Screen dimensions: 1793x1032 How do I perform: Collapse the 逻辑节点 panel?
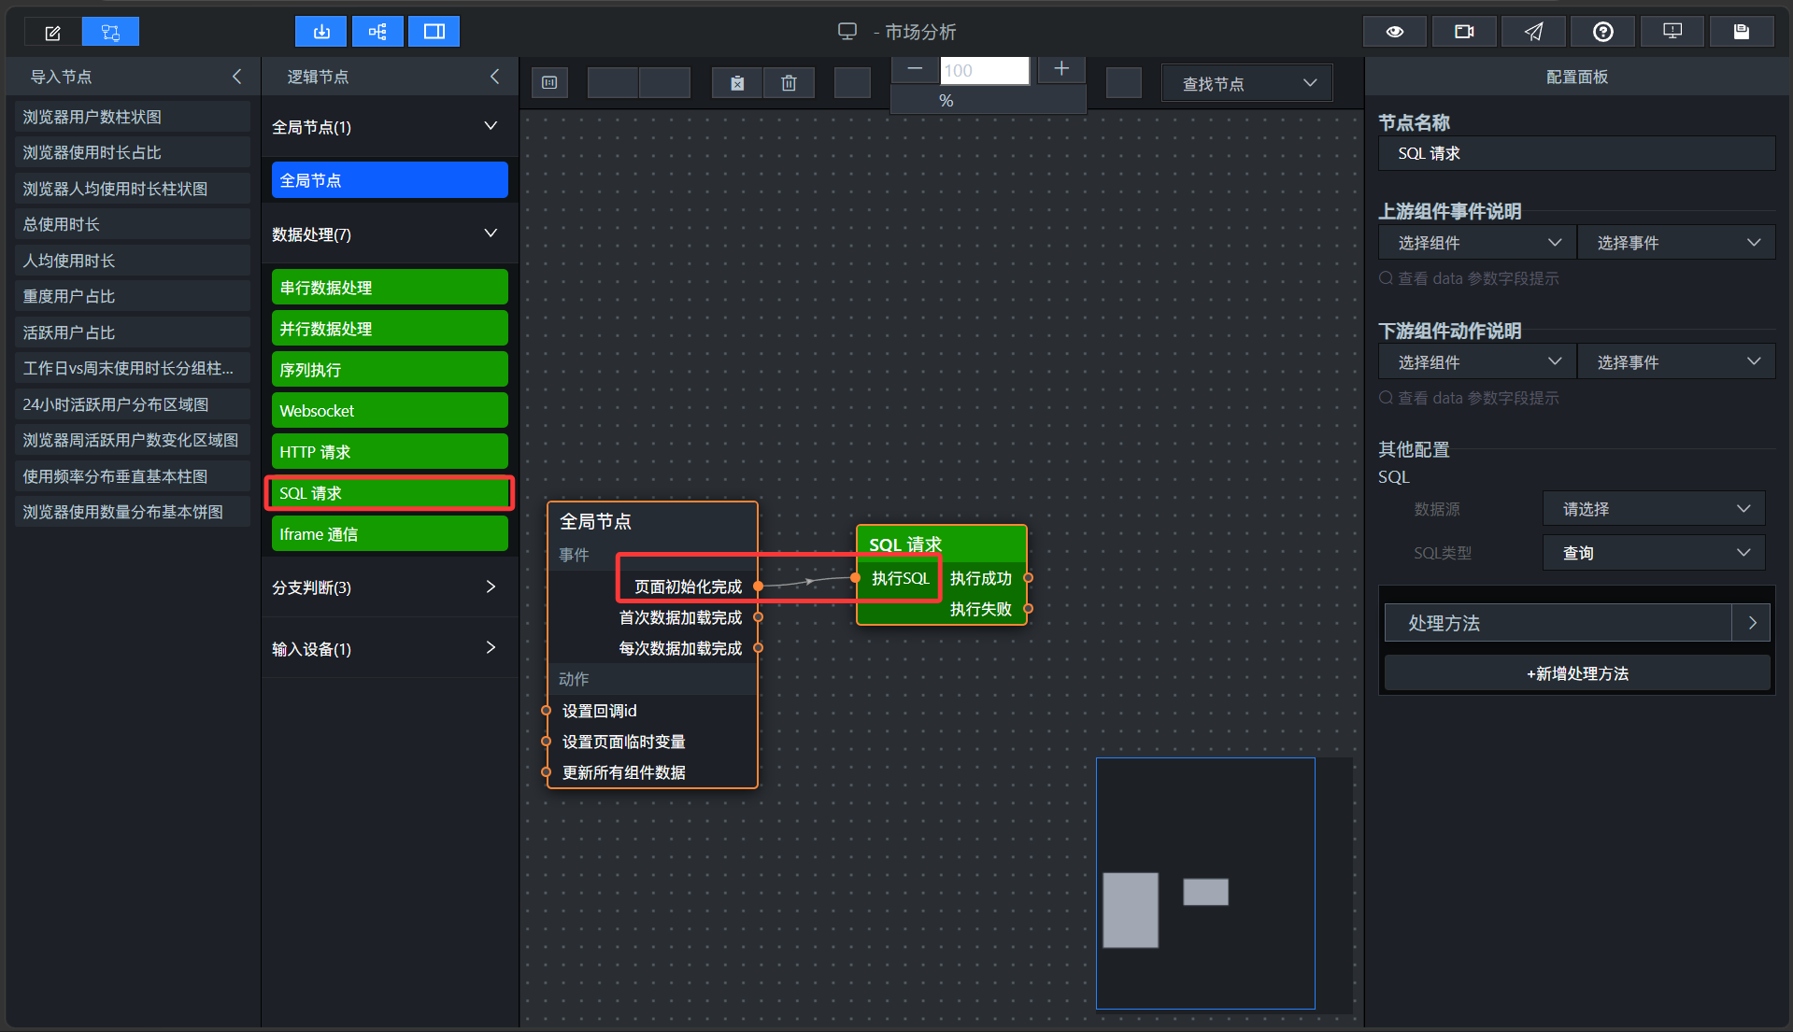pos(495,77)
